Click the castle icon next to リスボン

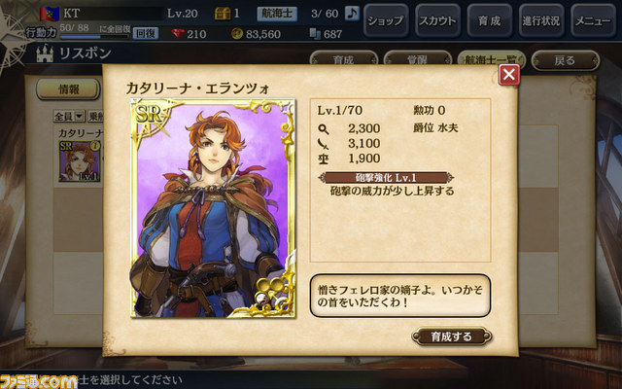click(45, 53)
